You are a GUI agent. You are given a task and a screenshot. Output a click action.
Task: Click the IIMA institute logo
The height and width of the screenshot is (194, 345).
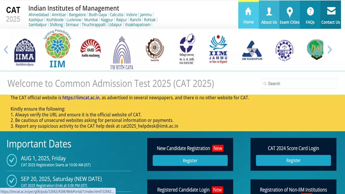click(x=25, y=53)
